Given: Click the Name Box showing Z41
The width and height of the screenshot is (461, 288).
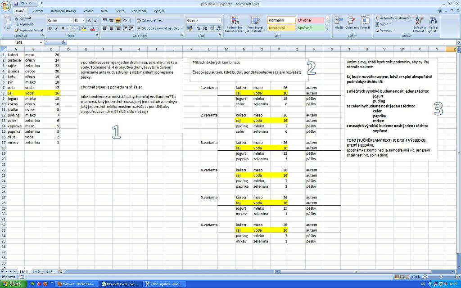Looking at the screenshot, I should coord(20,42).
